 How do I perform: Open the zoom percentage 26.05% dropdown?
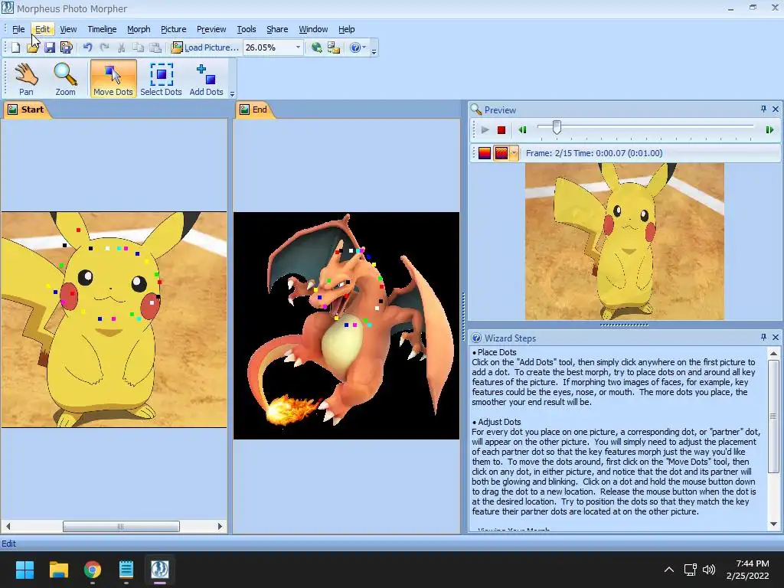tap(298, 47)
